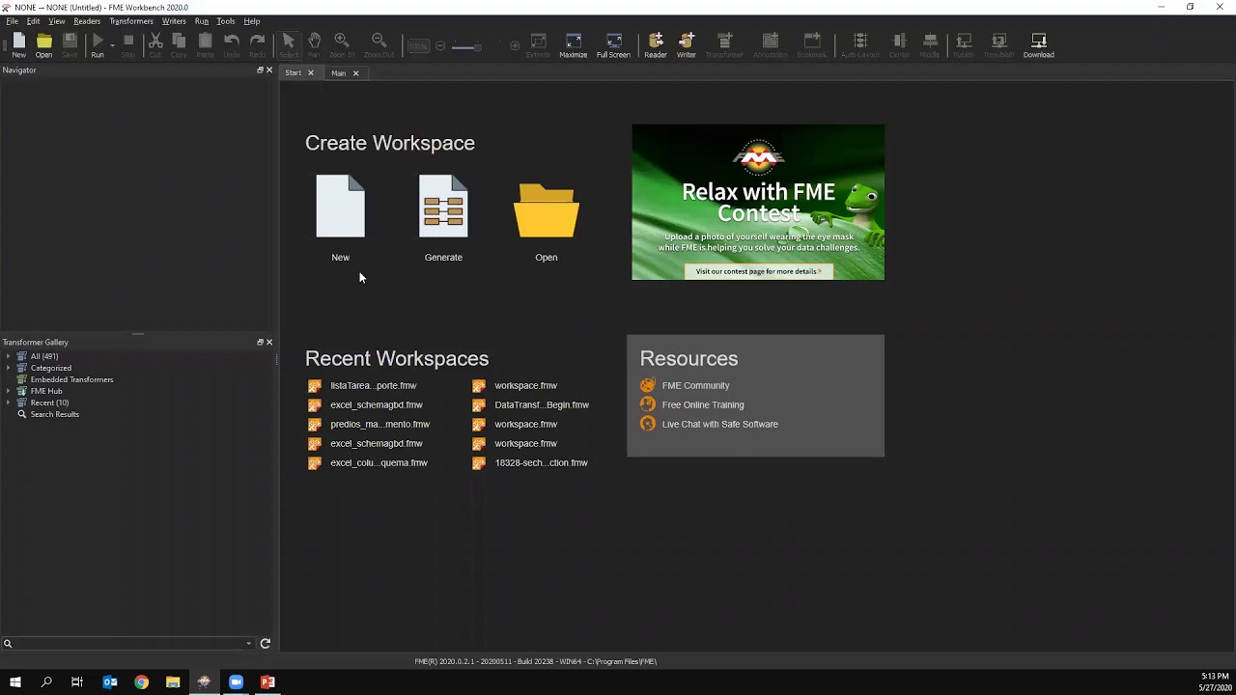Click the Open toolbar icon

pyautogui.click(x=44, y=44)
